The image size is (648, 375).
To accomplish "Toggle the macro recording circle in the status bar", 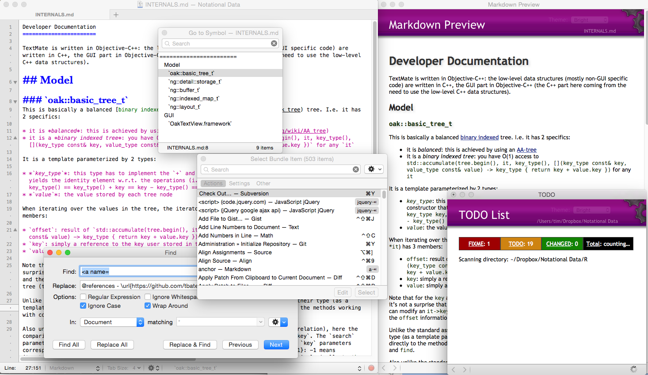I will pos(371,367).
